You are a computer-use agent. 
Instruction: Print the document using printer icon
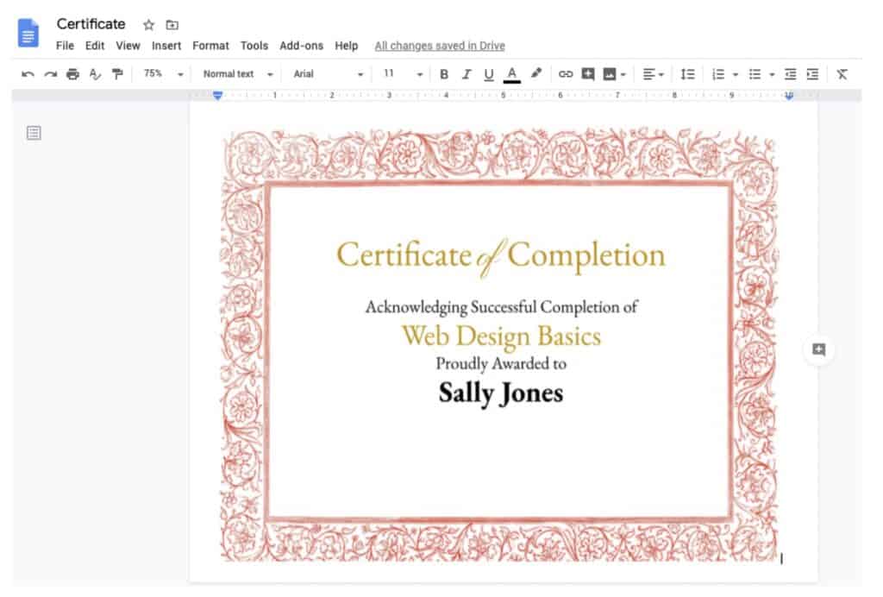coord(72,74)
